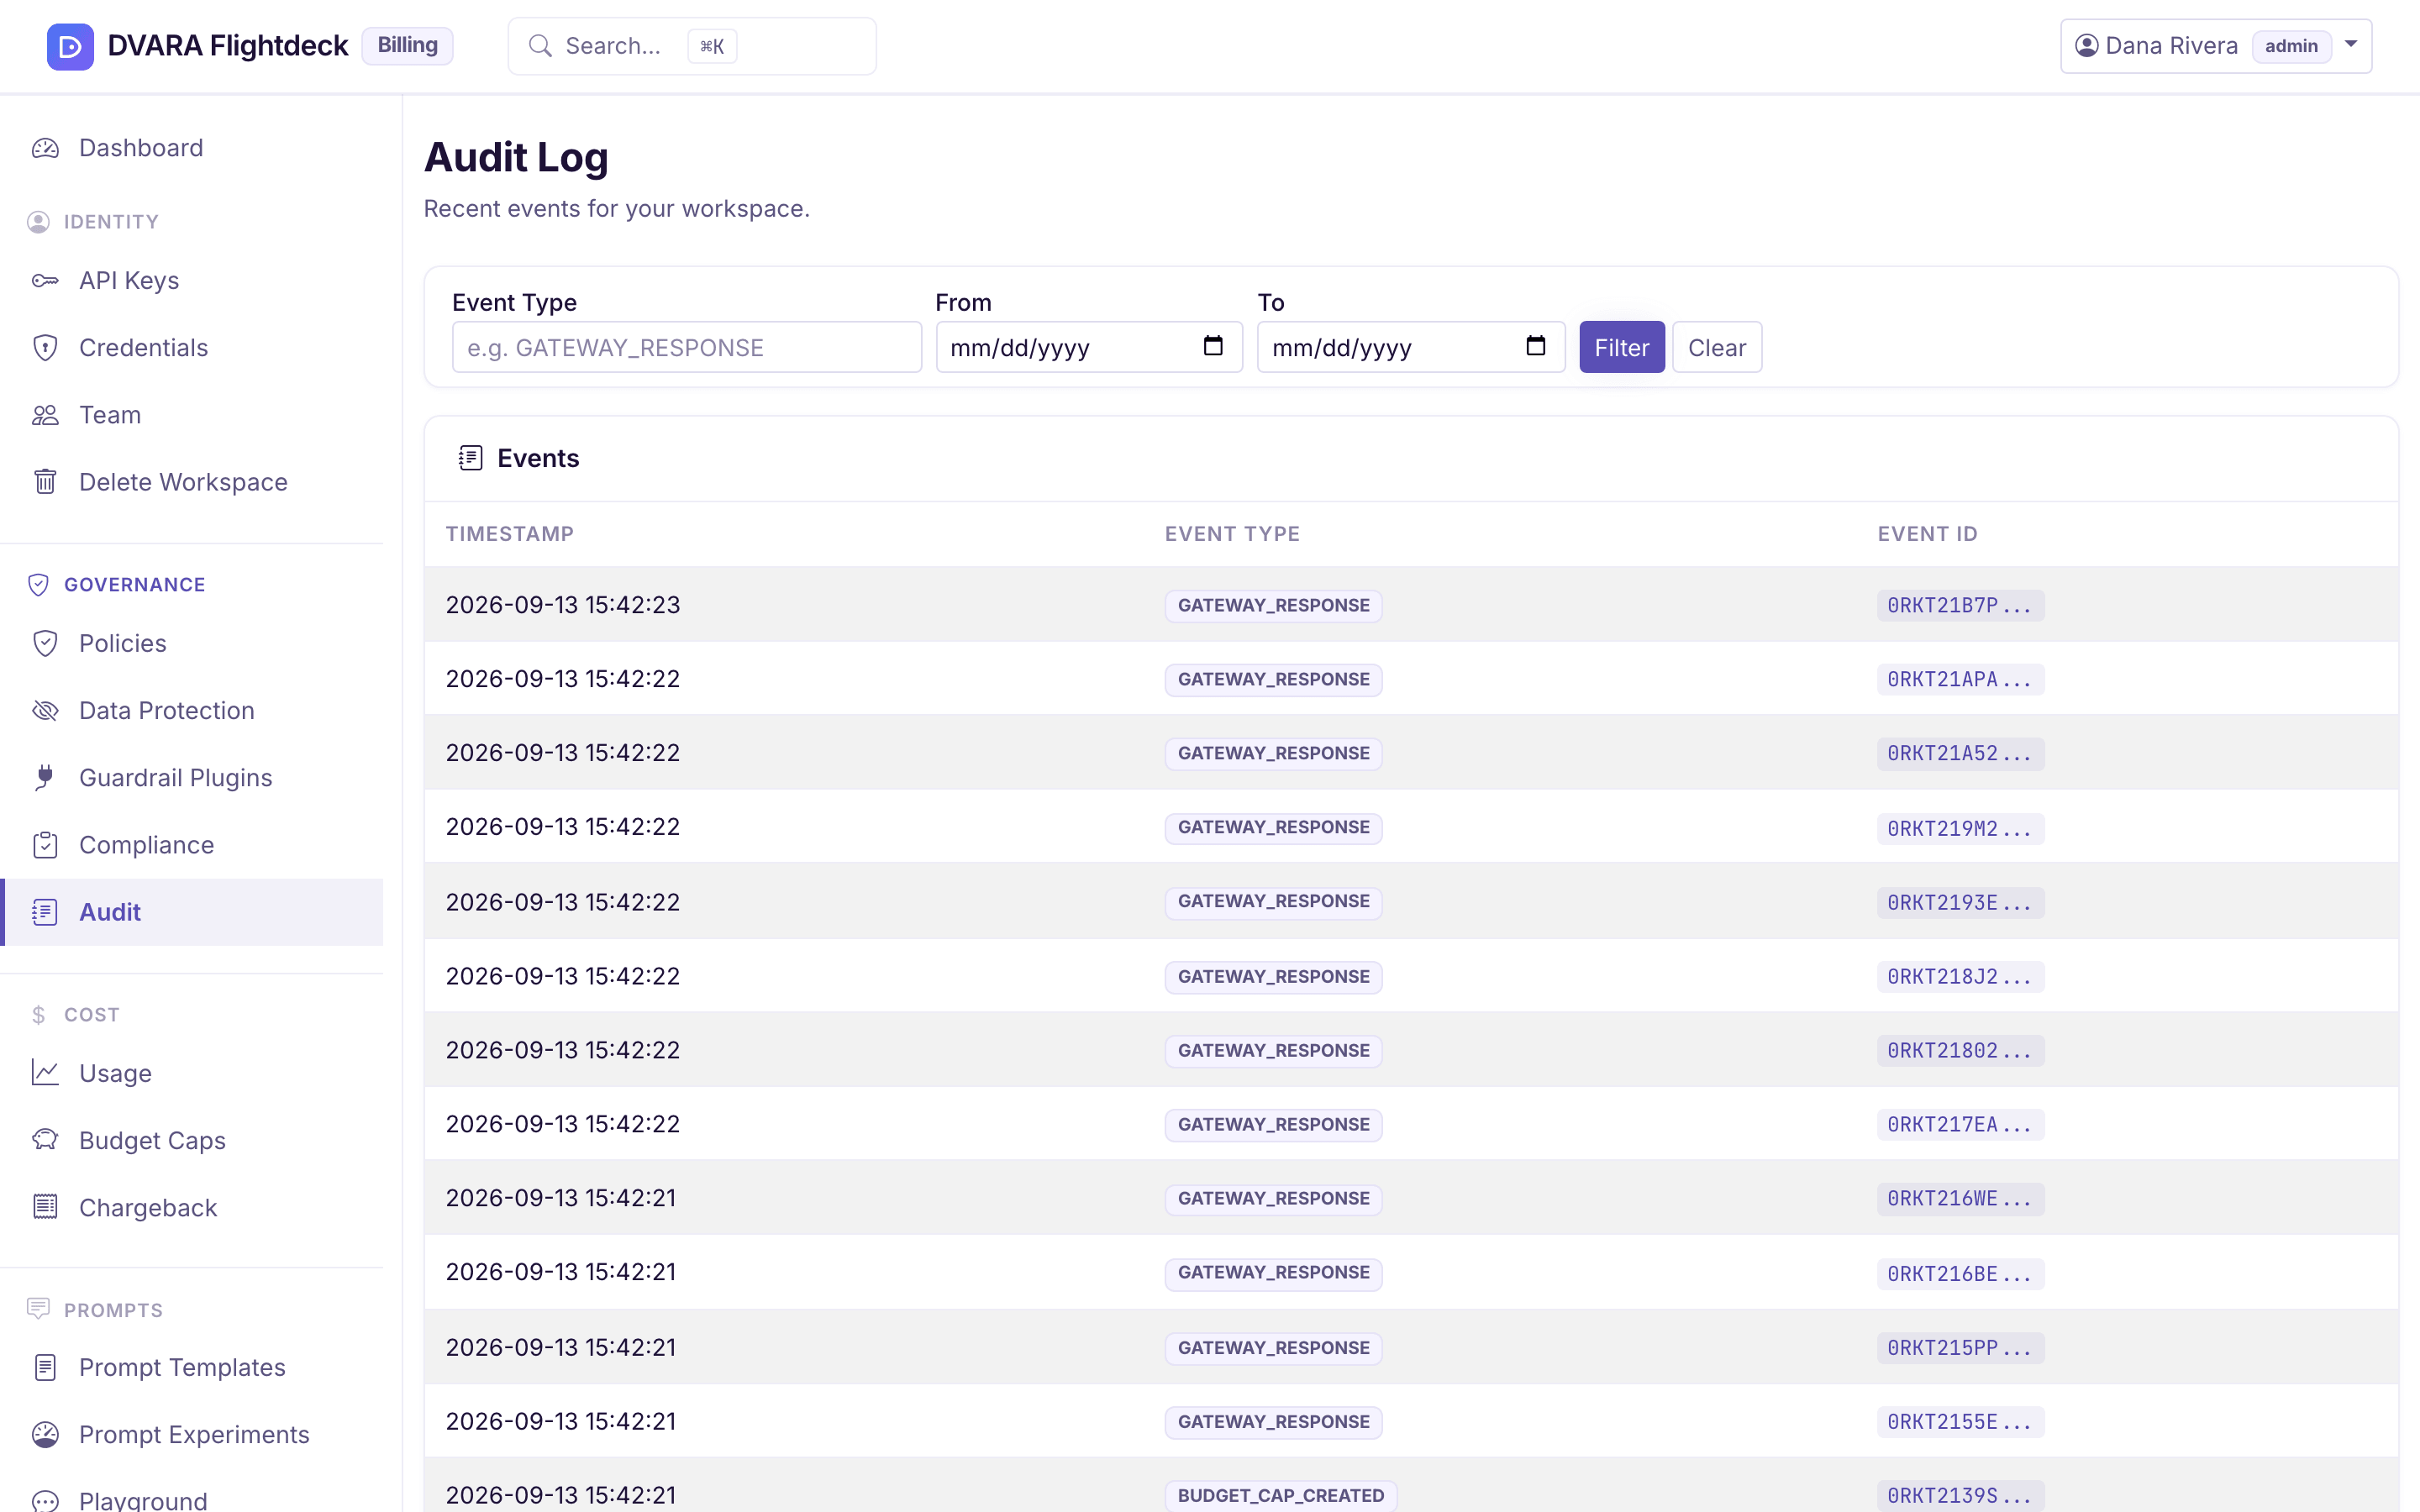Click the search magnifier icon
Viewport: 2420px width, 1512px height.
540,46
